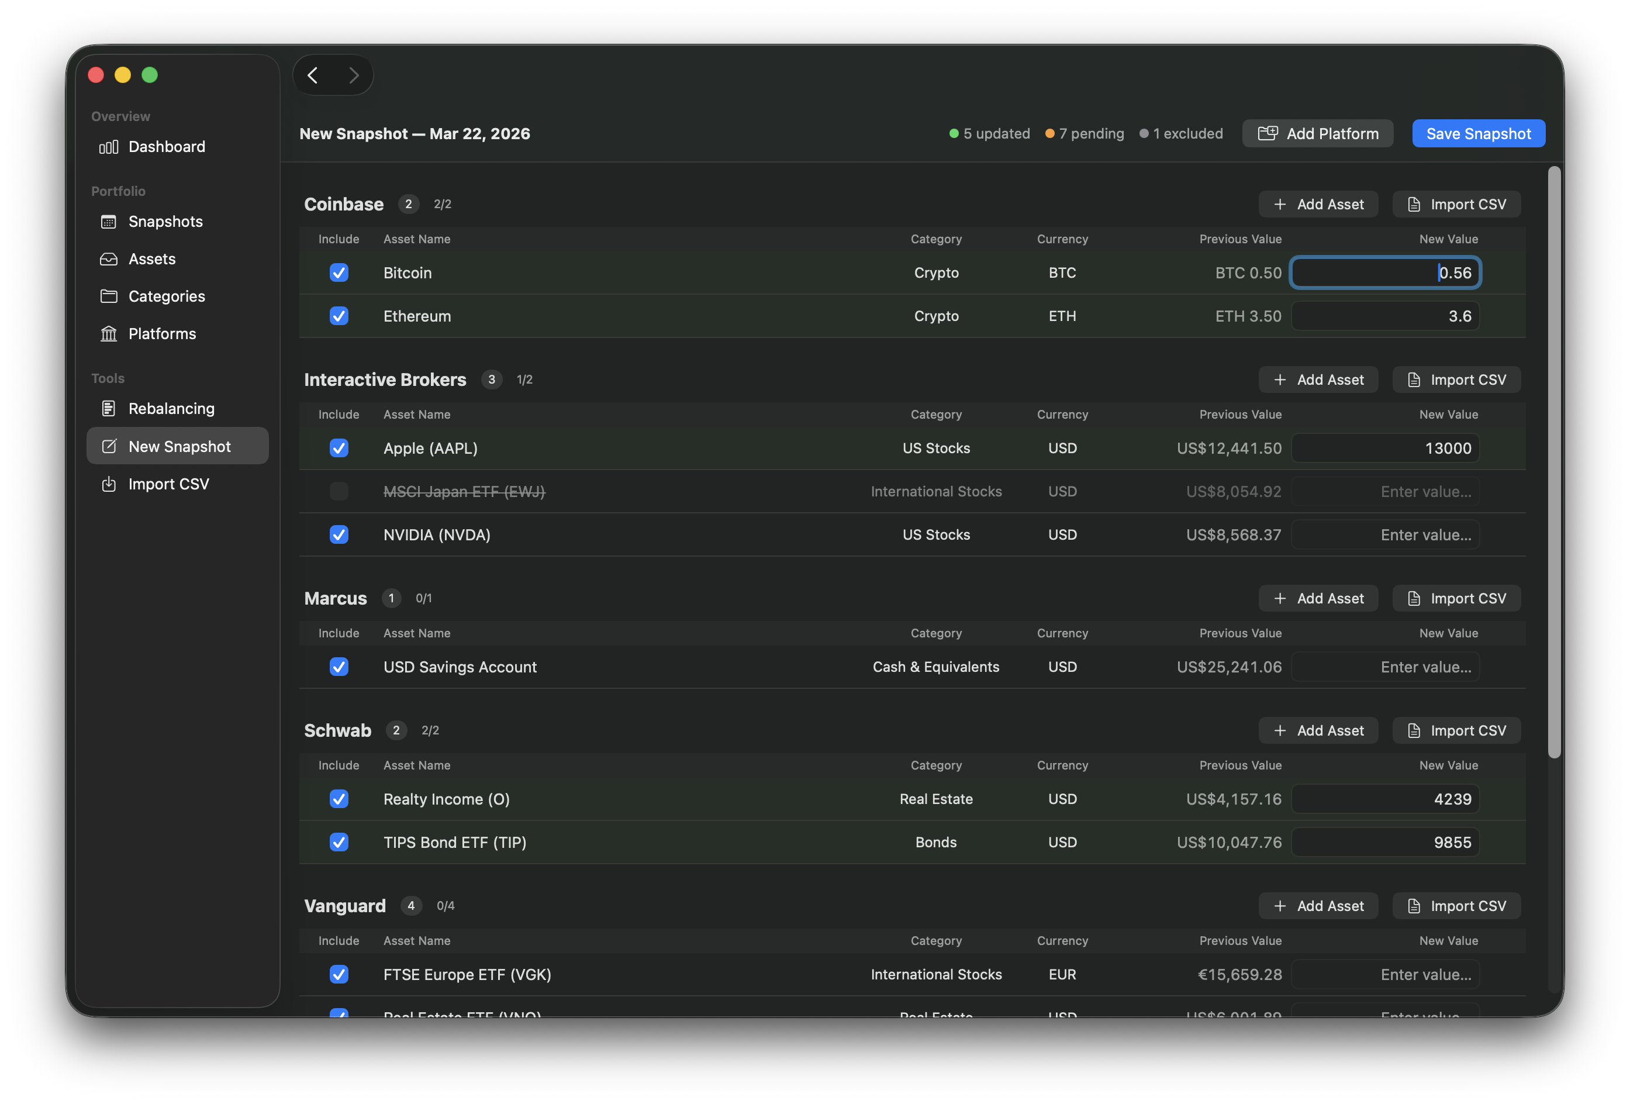Uncheck Include for TIPS Bond ETF
1630x1104 pixels.
click(x=339, y=841)
